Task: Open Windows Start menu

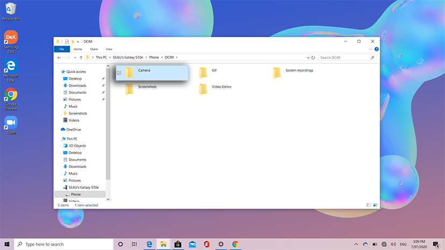Action: (7, 244)
